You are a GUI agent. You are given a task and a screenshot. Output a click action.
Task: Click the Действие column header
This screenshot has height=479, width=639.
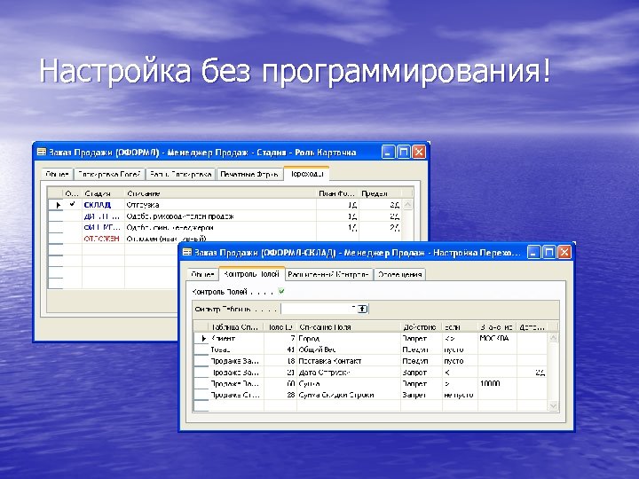(422, 326)
